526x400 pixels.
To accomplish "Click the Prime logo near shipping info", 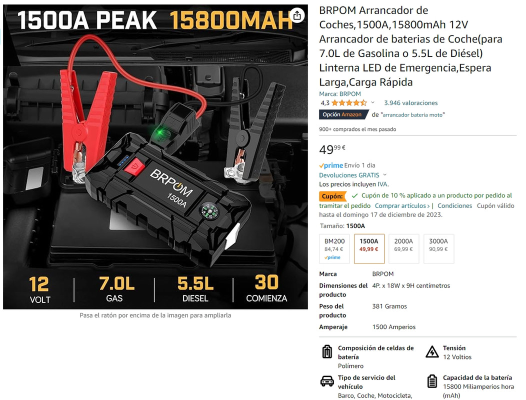I will click(331, 165).
